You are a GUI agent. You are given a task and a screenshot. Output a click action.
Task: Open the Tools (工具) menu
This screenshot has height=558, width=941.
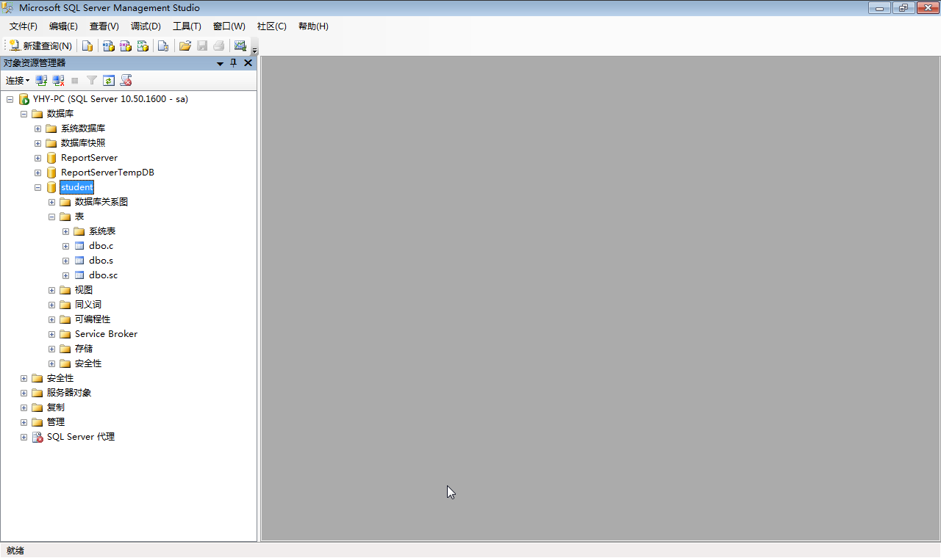point(187,26)
